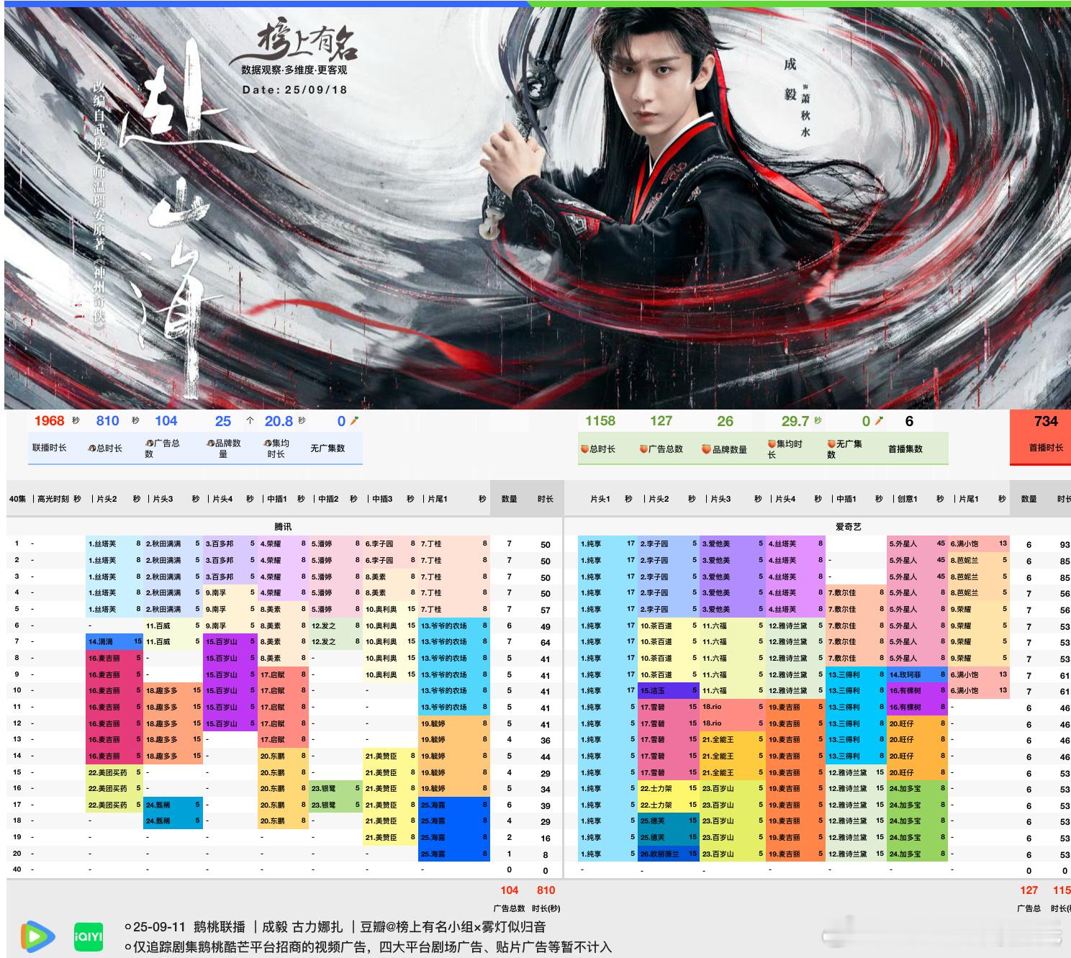1071x958 pixels.
Task: Click the blue 14.滴滴 cell
Action: coord(115,641)
